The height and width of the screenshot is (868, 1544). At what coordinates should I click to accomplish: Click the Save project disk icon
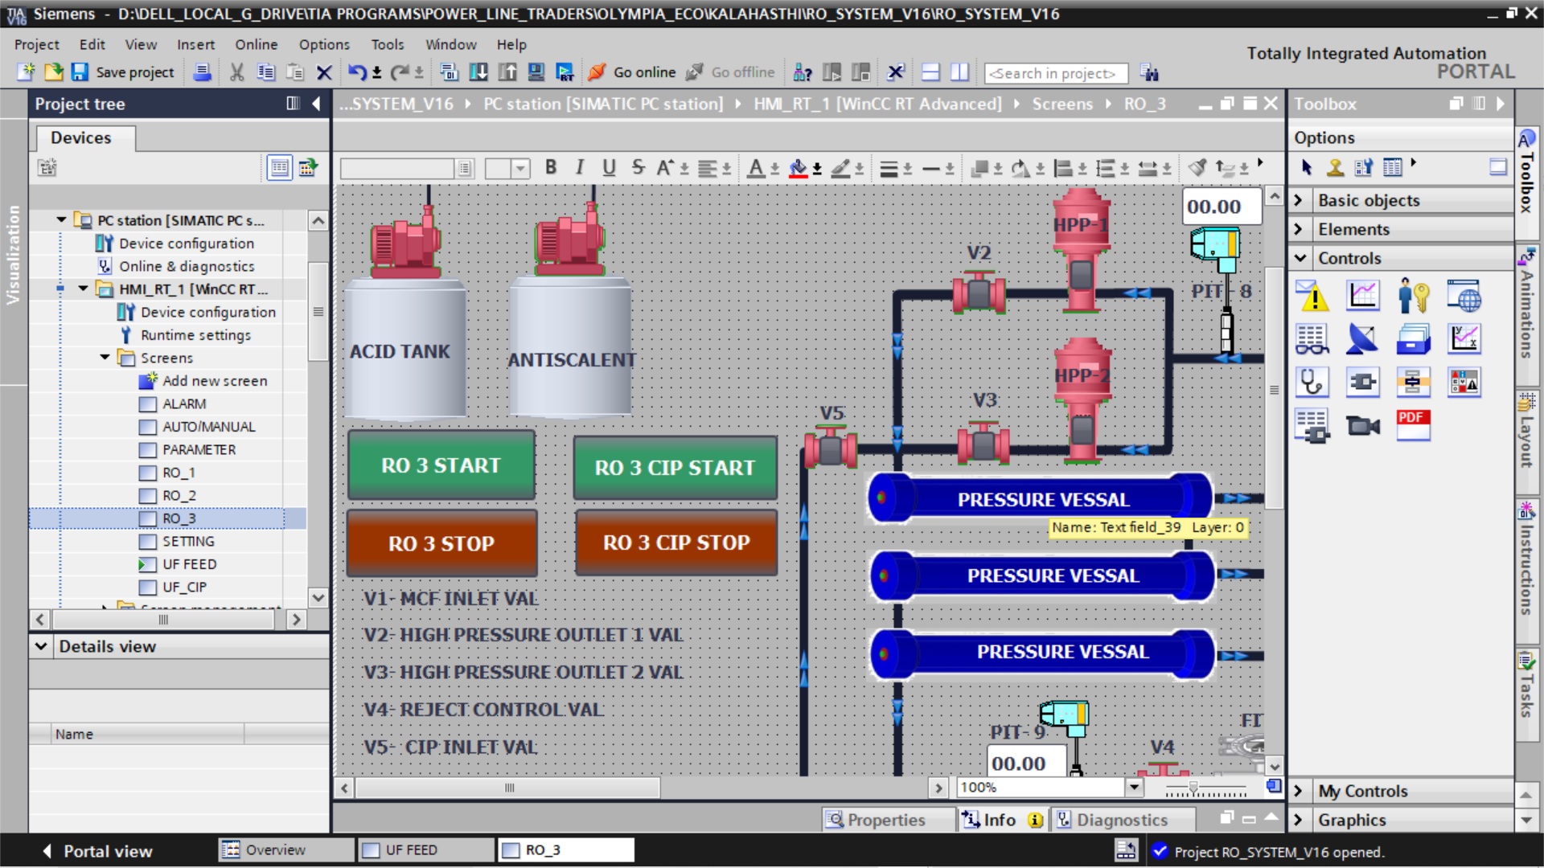click(80, 72)
